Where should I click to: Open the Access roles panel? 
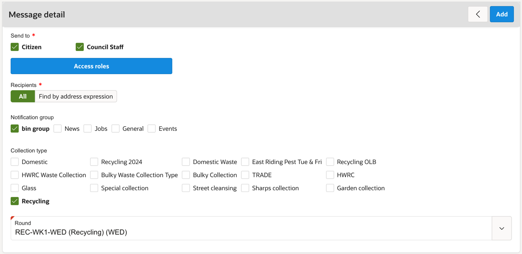(x=91, y=66)
